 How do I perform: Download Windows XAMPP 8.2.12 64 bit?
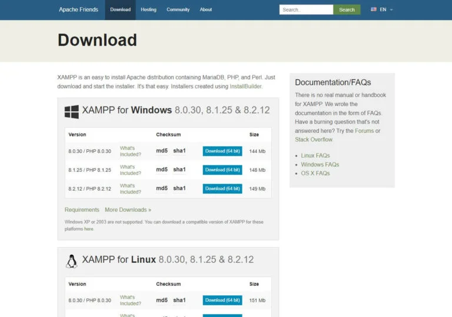[222, 188]
